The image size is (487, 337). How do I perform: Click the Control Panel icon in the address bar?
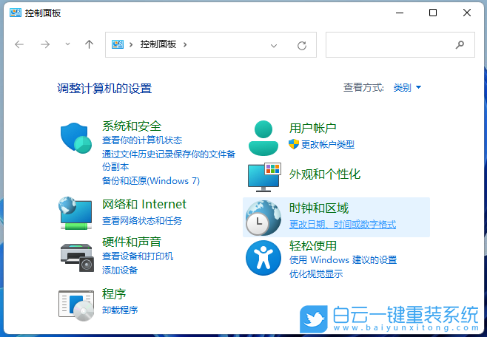[118, 44]
